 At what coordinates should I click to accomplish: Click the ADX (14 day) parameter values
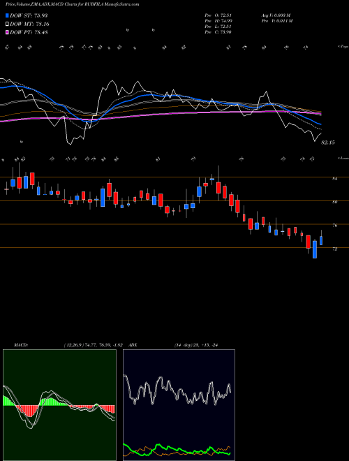(x=195, y=345)
